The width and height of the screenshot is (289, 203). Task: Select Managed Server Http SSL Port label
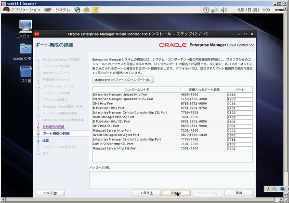[x=115, y=149]
